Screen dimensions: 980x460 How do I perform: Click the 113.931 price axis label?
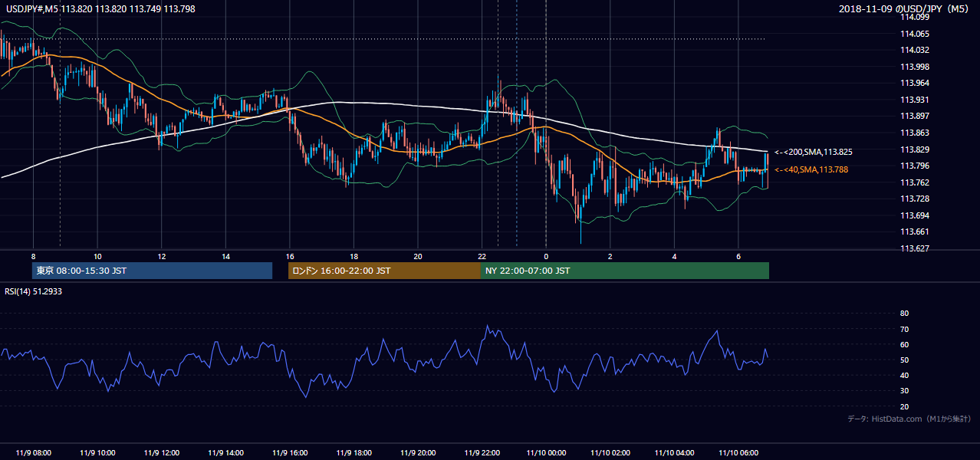(915, 100)
